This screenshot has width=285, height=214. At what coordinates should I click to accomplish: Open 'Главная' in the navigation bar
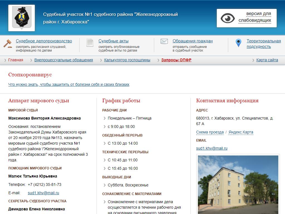click(16, 60)
